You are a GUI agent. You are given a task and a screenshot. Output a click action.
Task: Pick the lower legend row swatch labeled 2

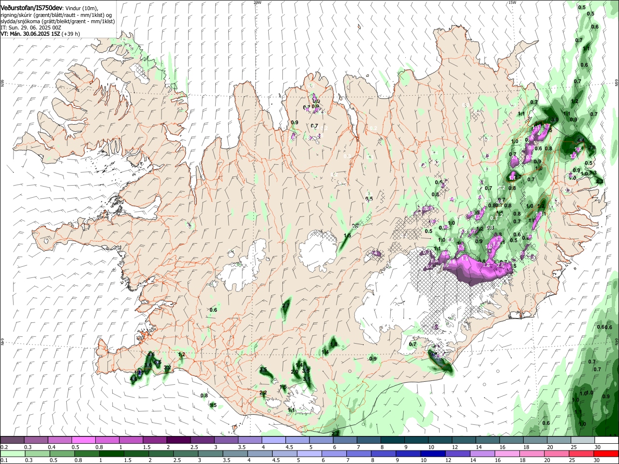click(160, 453)
